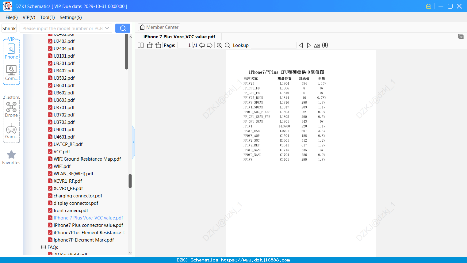The image size is (467, 263).
Task: Click the binoculars search icon
Action: tap(325, 45)
